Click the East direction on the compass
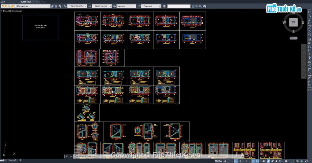Image resolution: width=312 pixels, height=163 pixels. pos(302,22)
